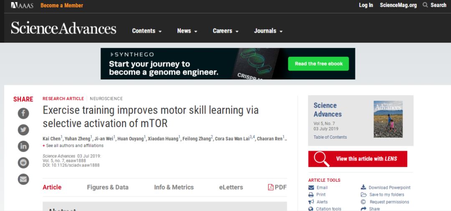The image size is (451, 211).
Task: Click the Search magnifier icon
Action: (x=425, y=5)
